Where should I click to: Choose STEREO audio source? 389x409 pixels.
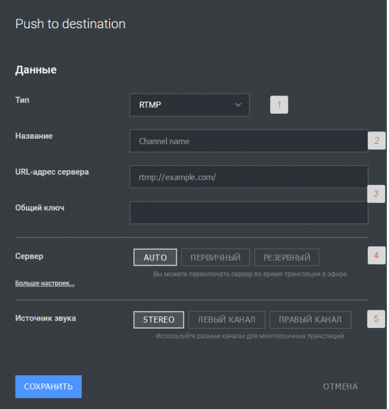(158, 320)
